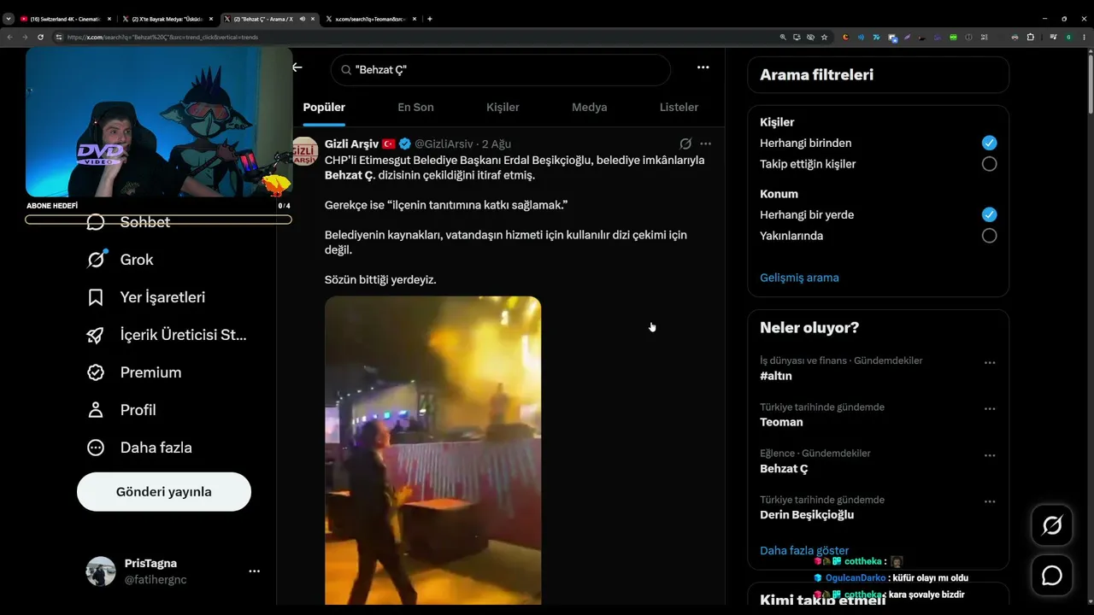Viewport: 1094px width, 615px height.
Task: Open options for the Teoman trend
Action: coord(990,409)
